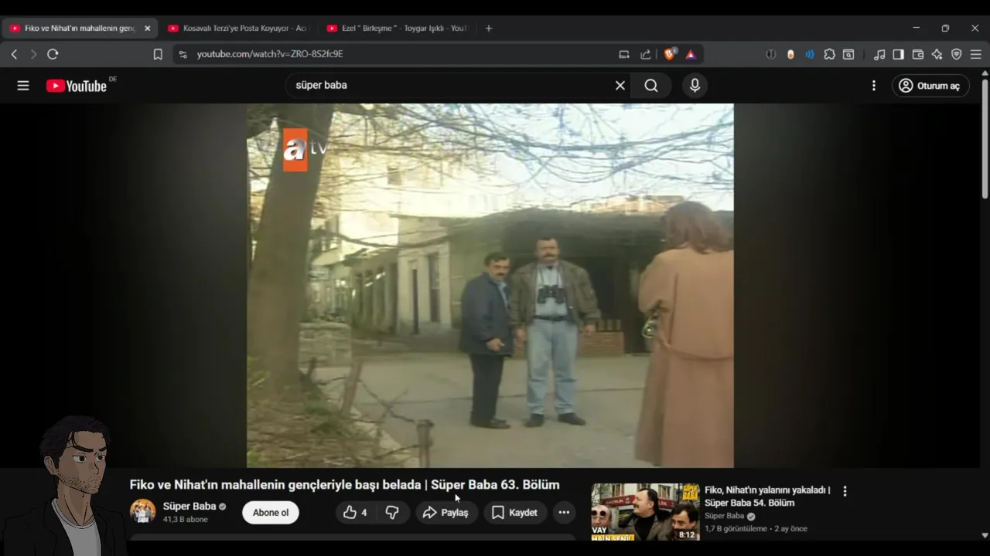Screen dimensions: 990x556
Task: Open Brave VPN shield icon
Action: [x=957, y=54]
